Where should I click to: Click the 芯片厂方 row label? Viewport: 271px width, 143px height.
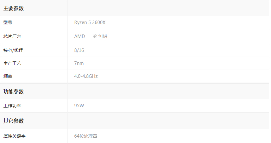coord(12,36)
